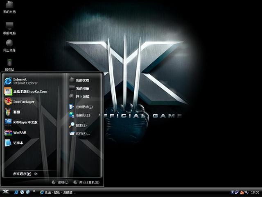This screenshot has width=262, height=197.
Task: Choose 运行(R)... in start menu
Action: [x=82, y=133]
